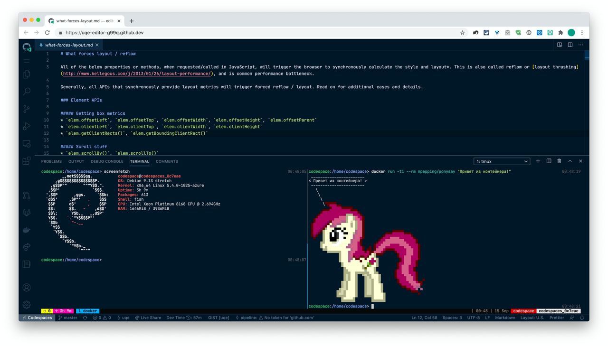Click GIST [uqe] status bar entry
The height and width of the screenshot is (346, 608).
point(218,318)
